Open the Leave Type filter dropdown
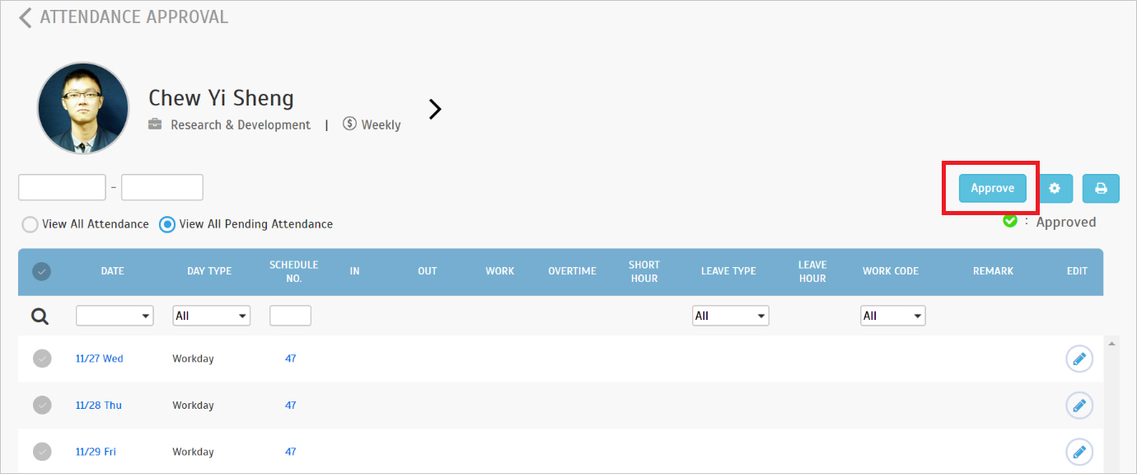Viewport: 1137px width, 474px height. coord(730,316)
